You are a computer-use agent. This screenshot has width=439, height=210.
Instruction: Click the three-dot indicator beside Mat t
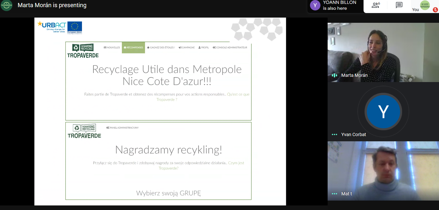[x=334, y=194]
